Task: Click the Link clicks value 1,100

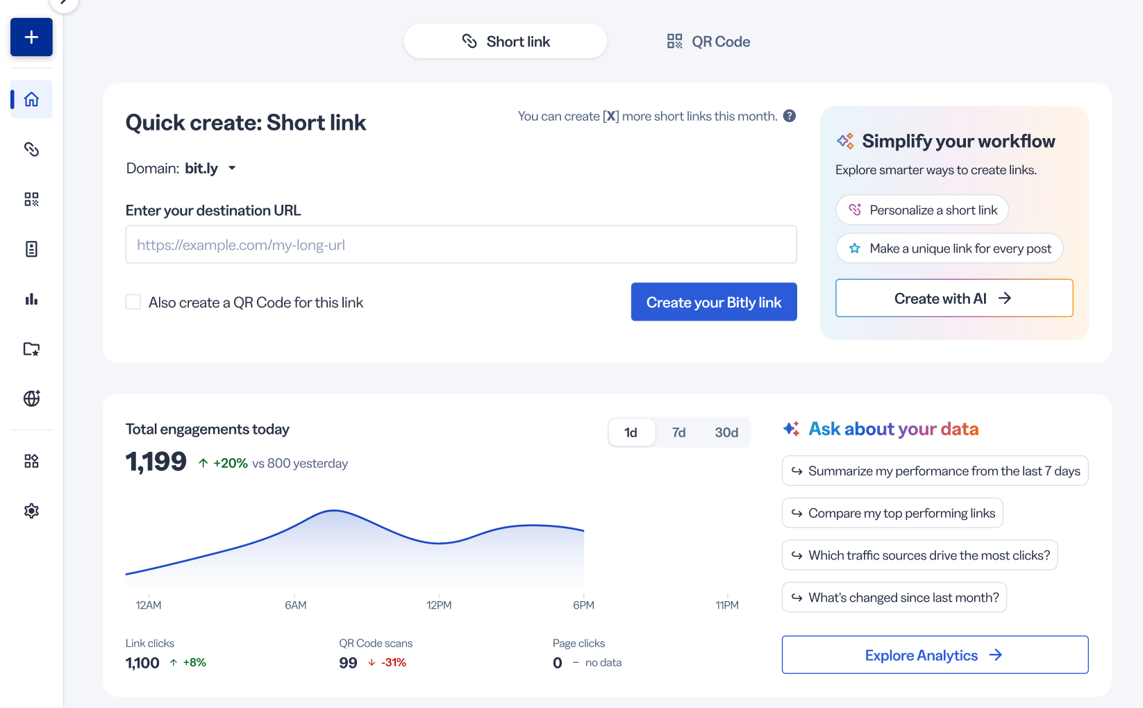Action: [142, 663]
